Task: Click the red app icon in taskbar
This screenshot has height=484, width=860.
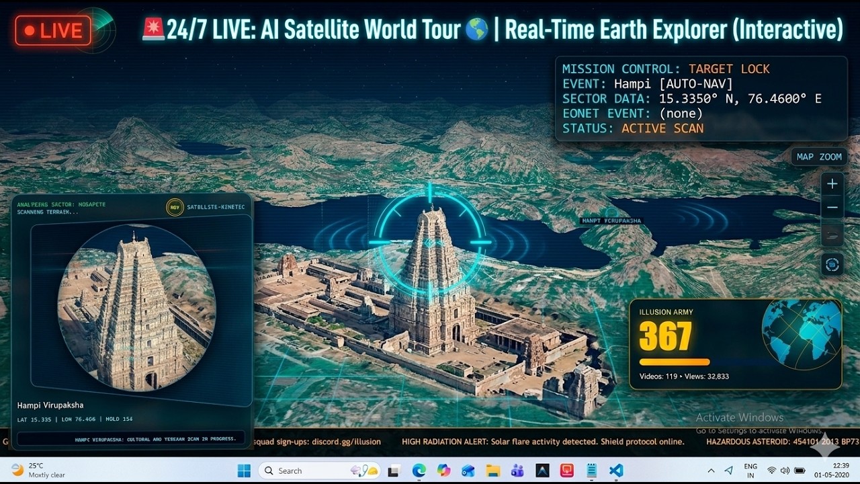Action: 567,471
